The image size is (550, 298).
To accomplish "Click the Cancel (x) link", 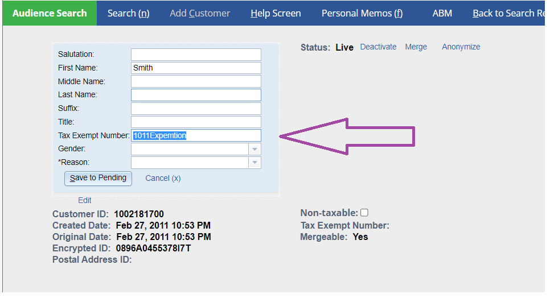I will (163, 178).
